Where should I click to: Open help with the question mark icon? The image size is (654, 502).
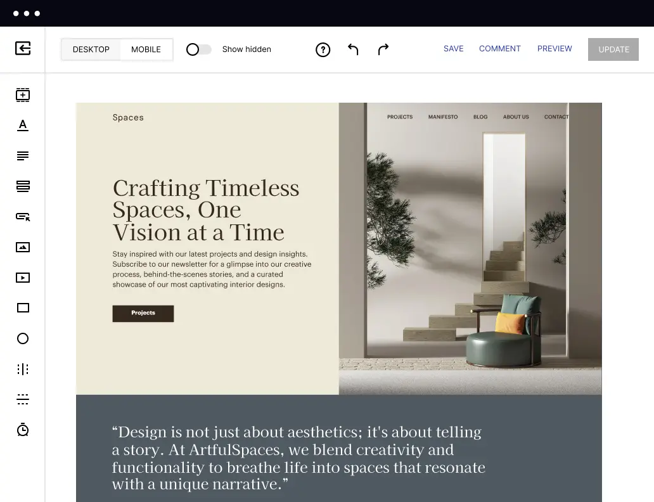[323, 49]
